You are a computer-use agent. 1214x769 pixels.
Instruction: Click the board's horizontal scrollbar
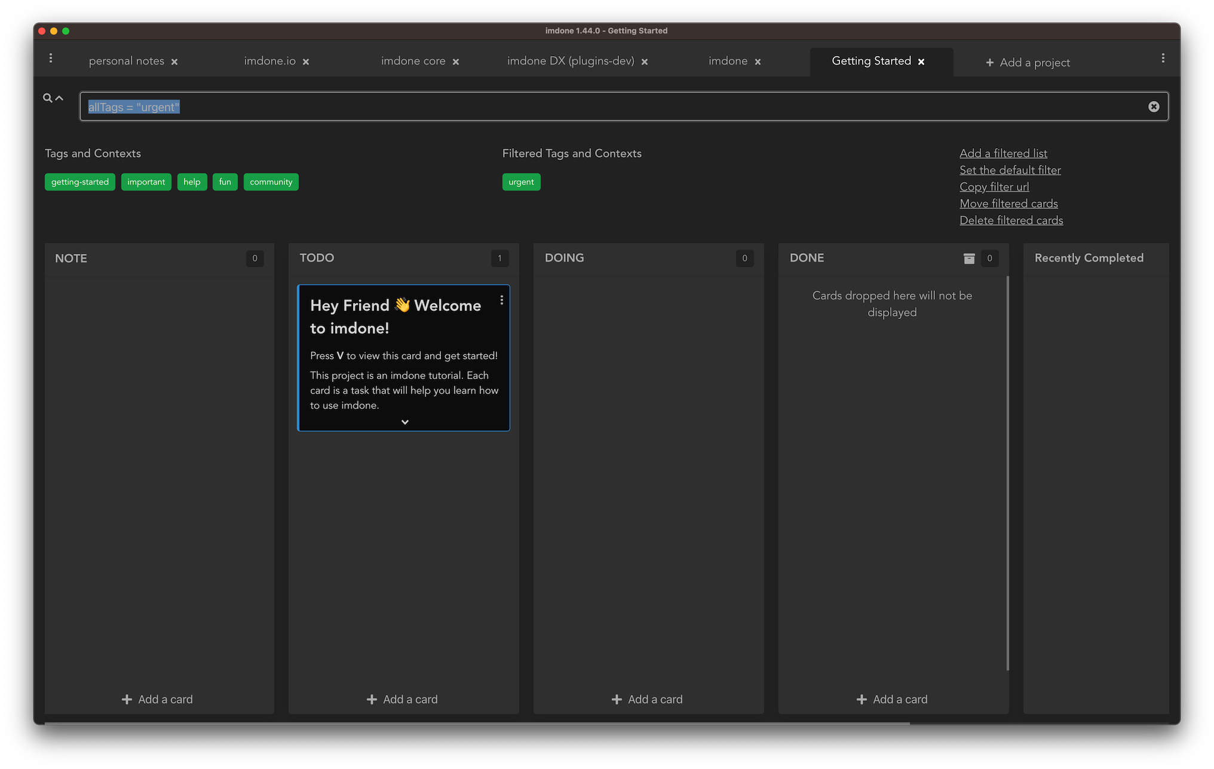coord(477,723)
